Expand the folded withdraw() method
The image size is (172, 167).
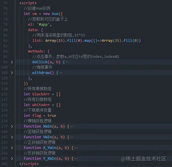click(x=12, y=73)
